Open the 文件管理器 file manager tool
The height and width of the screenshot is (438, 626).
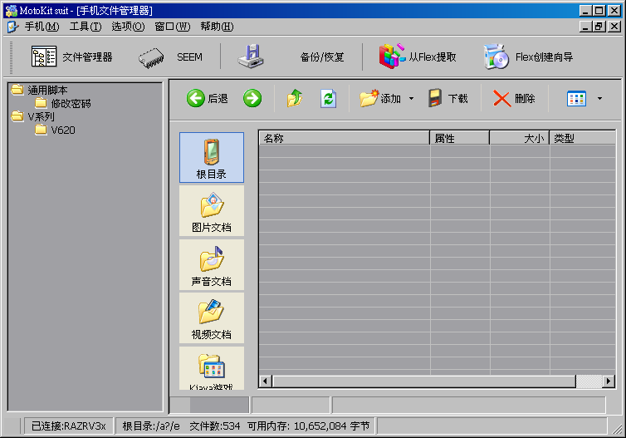click(x=72, y=57)
